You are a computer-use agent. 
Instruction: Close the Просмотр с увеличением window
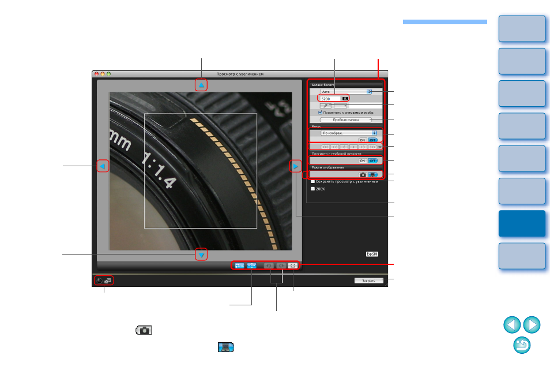(96, 74)
